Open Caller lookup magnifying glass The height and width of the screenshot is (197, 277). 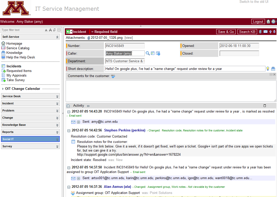[148, 53]
